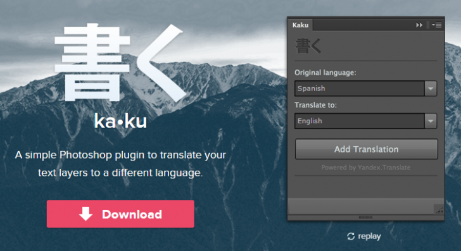The image size is (461, 251).
Task: Click the Spanish language field
Action: point(360,89)
